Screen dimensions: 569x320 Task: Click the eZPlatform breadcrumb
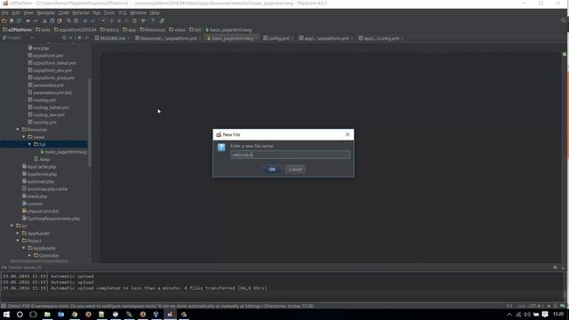(x=17, y=29)
